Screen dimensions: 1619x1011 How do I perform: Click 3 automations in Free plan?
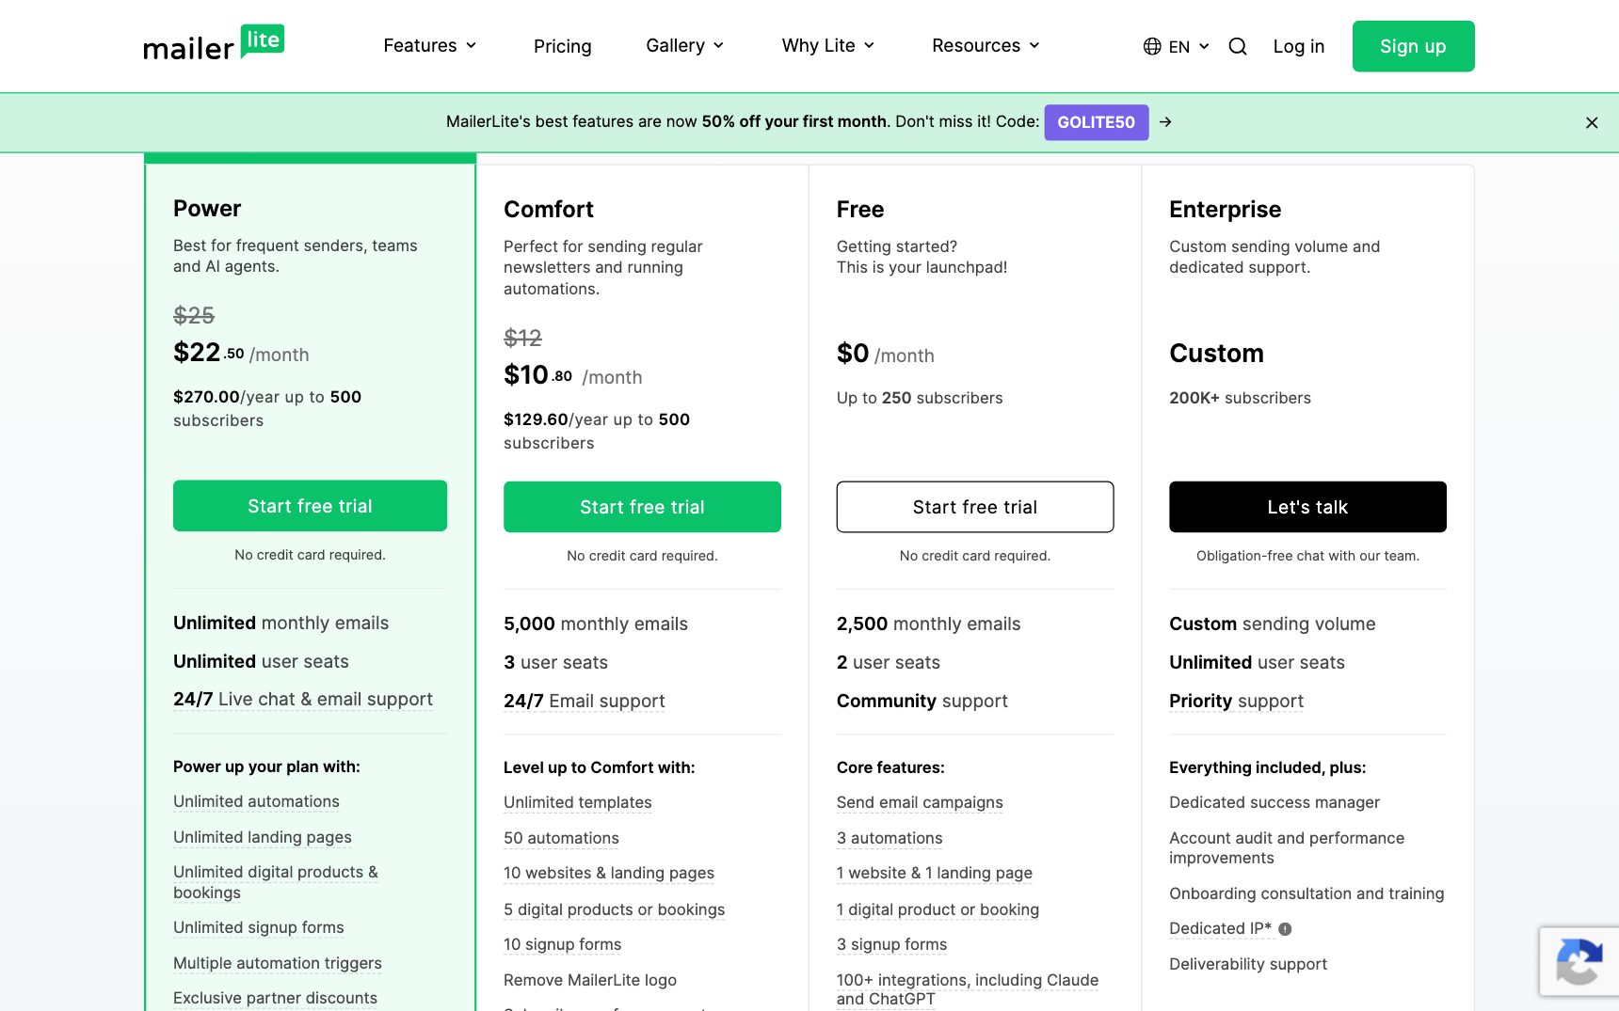[890, 838]
